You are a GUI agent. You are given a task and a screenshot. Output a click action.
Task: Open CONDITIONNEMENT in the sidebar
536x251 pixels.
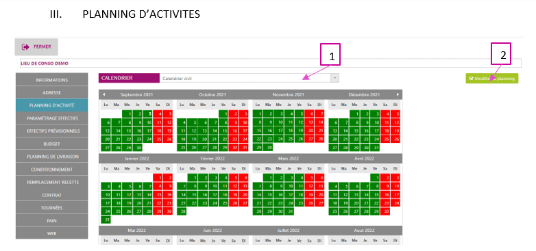[x=51, y=170]
